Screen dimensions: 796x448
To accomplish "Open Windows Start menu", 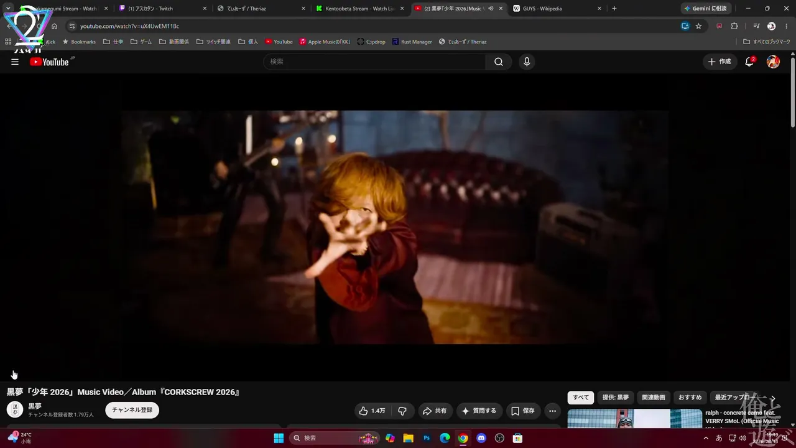I will click(279, 438).
